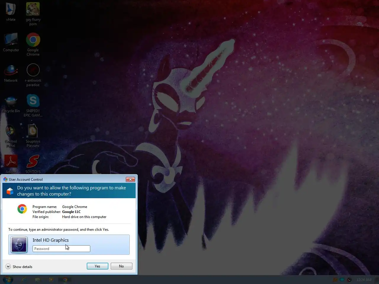Open the vHate desktop icon

11,12
